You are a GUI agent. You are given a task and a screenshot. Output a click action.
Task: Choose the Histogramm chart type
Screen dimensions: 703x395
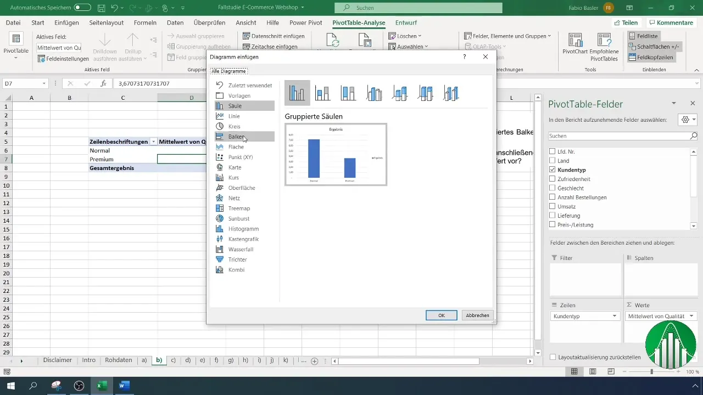(244, 229)
